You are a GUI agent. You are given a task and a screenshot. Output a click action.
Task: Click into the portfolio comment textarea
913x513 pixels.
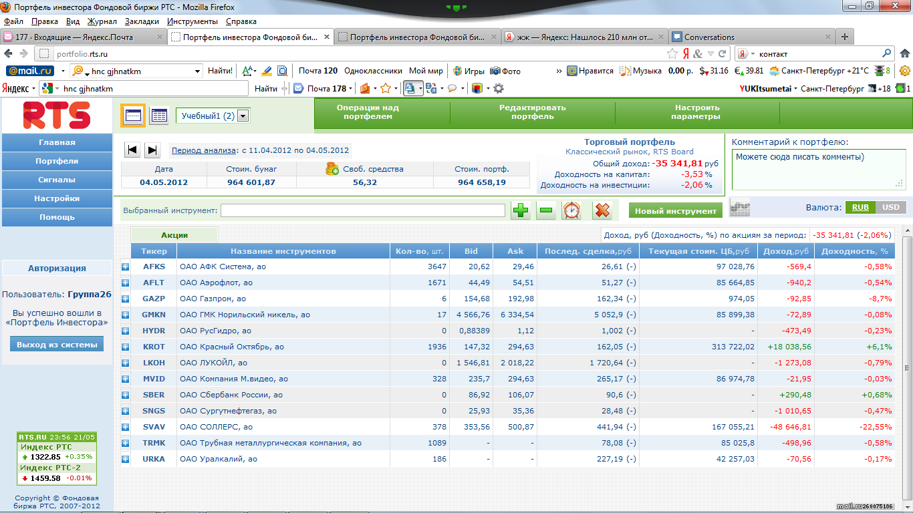coord(818,170)
